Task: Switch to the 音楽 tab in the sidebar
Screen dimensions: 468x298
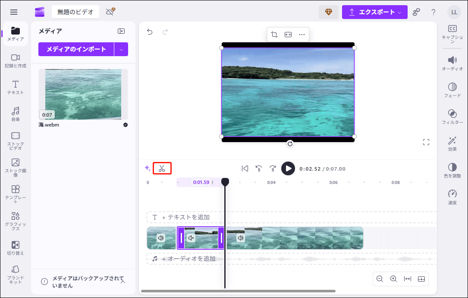Action: (16, 113)
